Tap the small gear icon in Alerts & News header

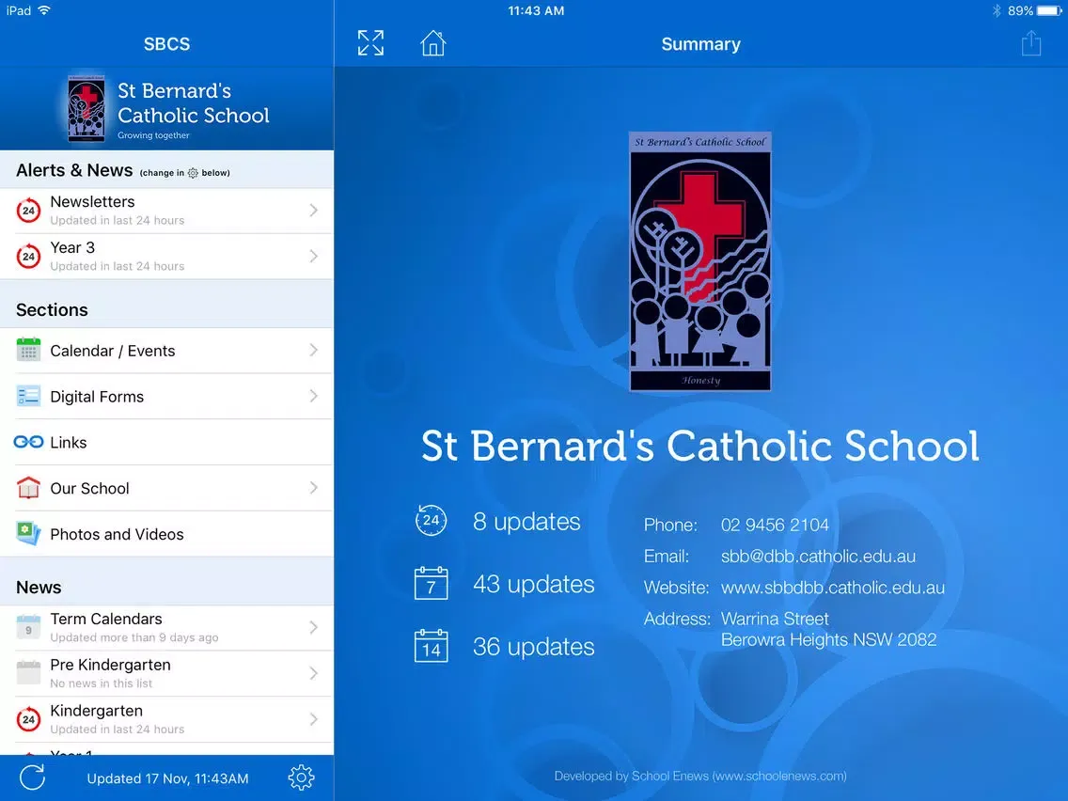pyautogui.click(x=193, y=173)
